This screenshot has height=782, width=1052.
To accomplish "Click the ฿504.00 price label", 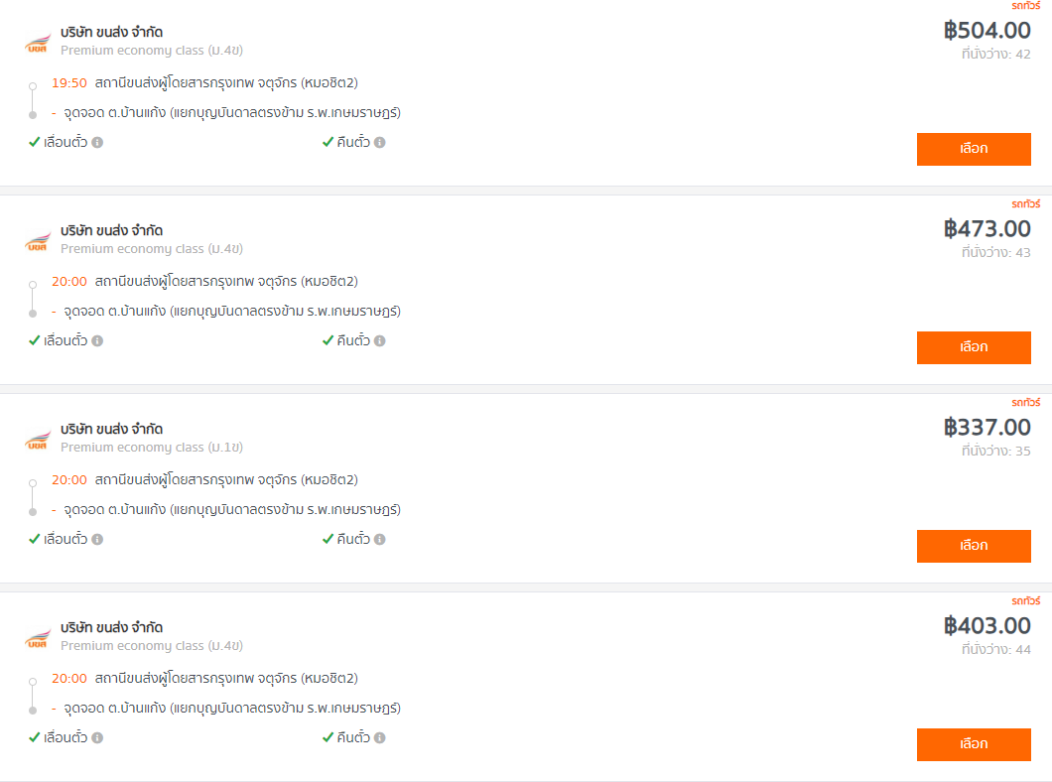I will (986, 30).
